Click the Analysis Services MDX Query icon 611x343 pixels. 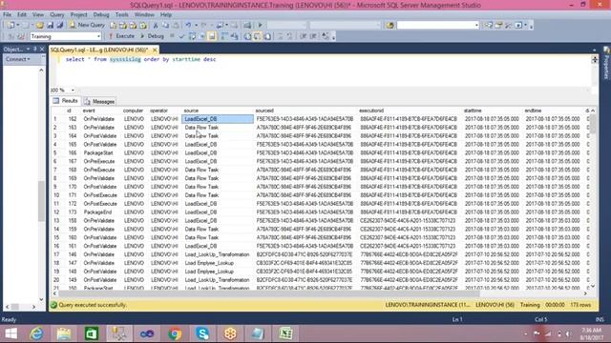123,26
